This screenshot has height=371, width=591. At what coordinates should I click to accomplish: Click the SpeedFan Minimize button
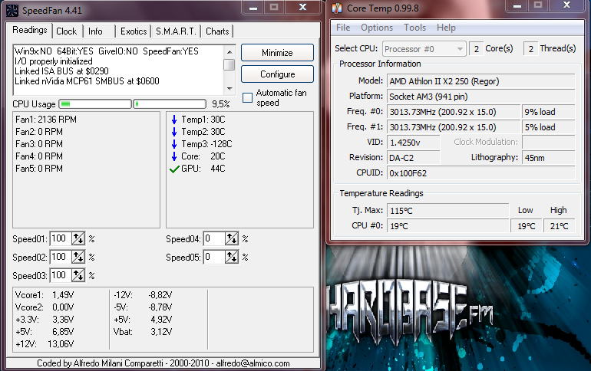click(x=277, y=53)
